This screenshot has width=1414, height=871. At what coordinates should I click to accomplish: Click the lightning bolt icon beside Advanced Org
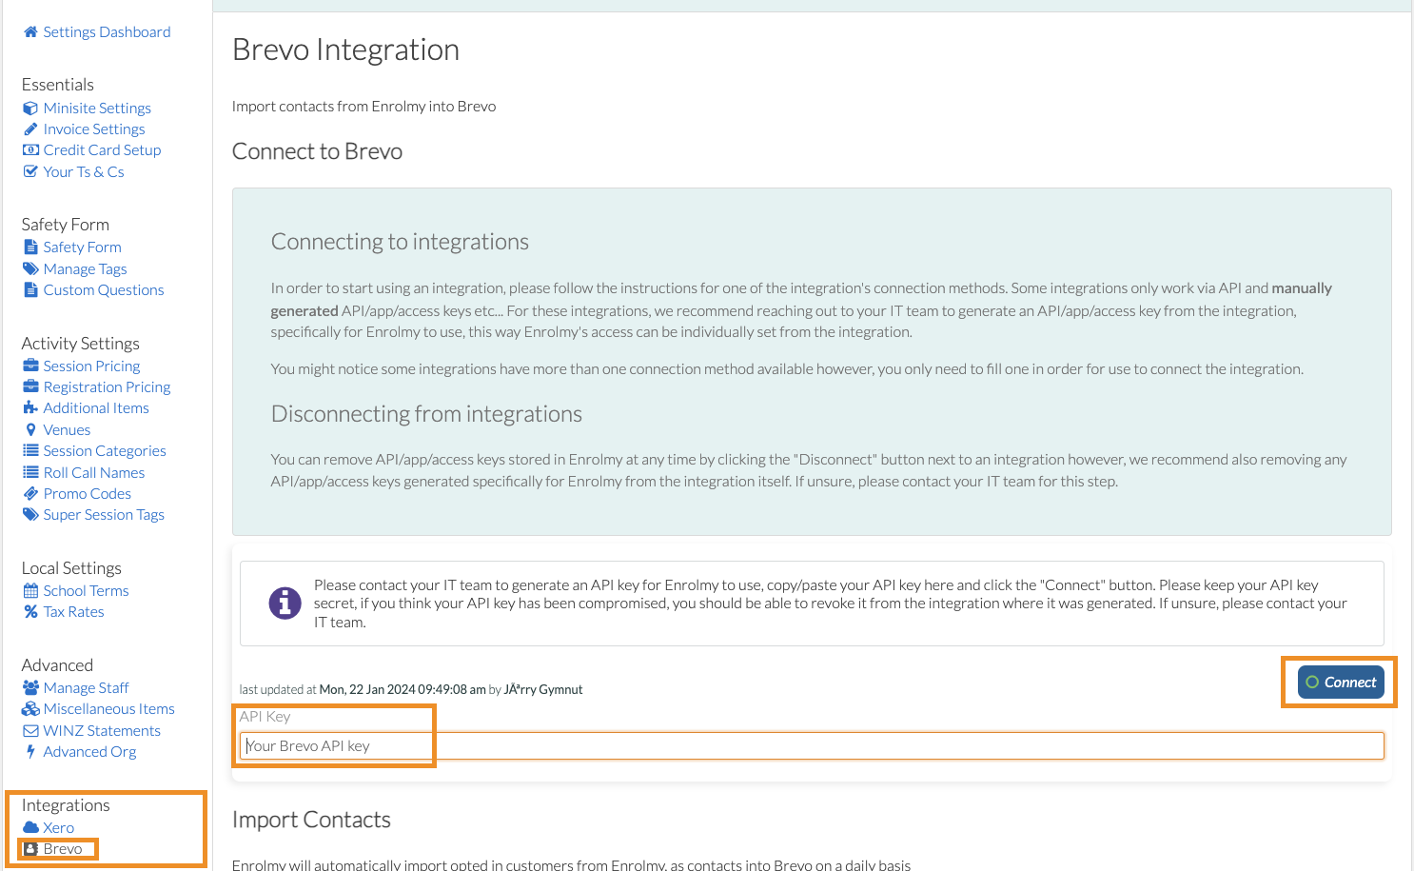coord(30,752)
